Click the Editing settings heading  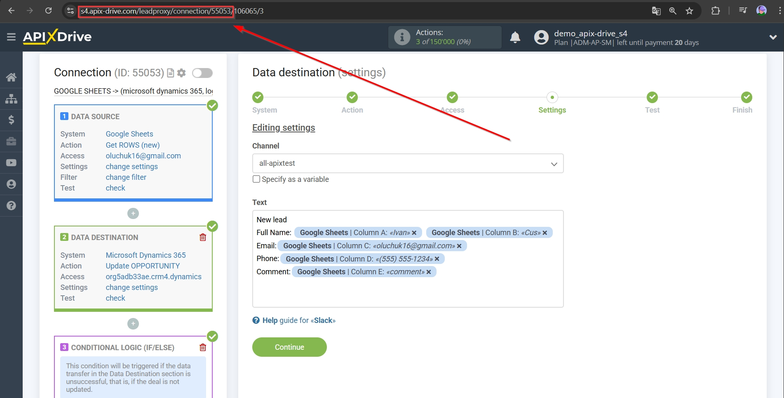[284, 128]
